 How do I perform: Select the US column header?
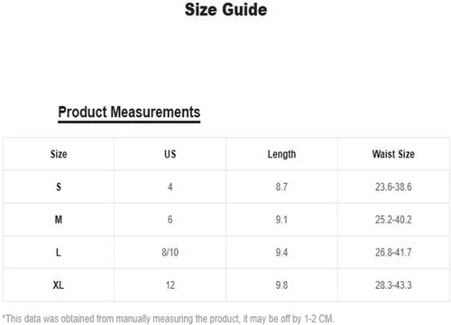(170, 154)
